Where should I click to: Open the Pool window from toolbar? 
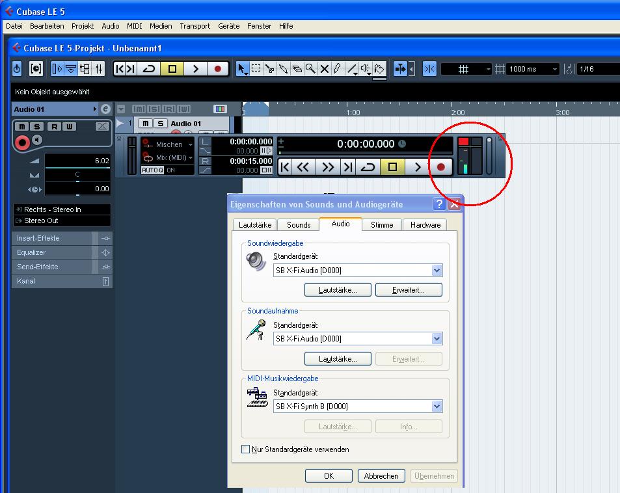pyautogui.click(x=84, y=69)
